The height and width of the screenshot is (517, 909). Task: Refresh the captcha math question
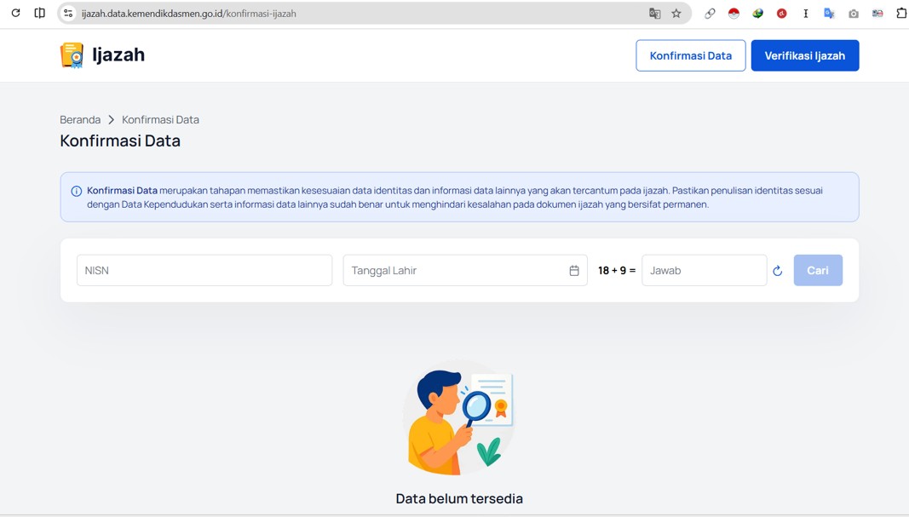pyautogui.click(x=778, y=271)
